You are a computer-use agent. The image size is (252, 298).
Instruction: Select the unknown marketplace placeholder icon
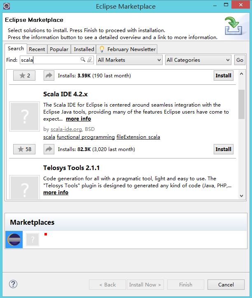click(33, 240)
